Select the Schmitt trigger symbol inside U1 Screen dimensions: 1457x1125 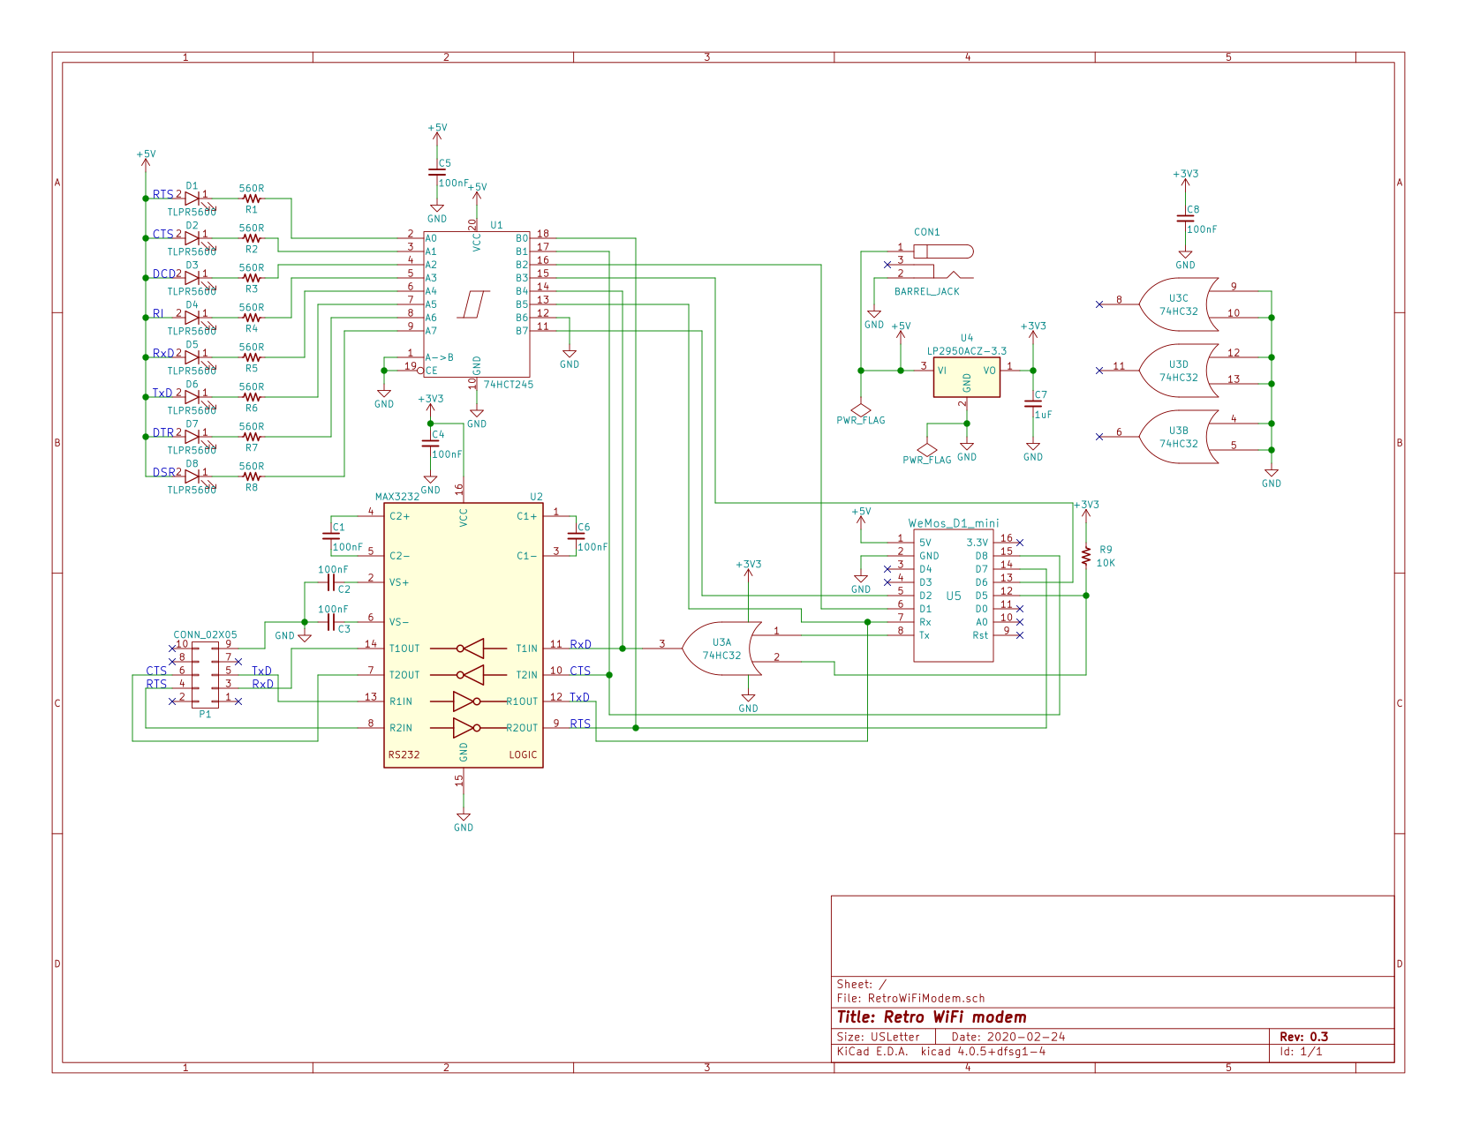[473, 304]
